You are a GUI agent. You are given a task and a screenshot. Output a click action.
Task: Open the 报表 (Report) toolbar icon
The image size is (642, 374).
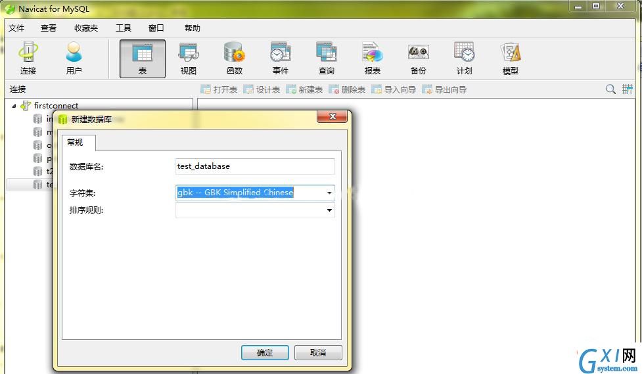click(x=372, y=58)
